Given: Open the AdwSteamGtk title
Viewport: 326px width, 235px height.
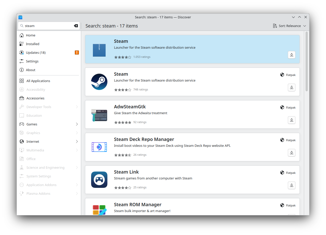Looking at the screenshot, I should (x=130, y=107).
